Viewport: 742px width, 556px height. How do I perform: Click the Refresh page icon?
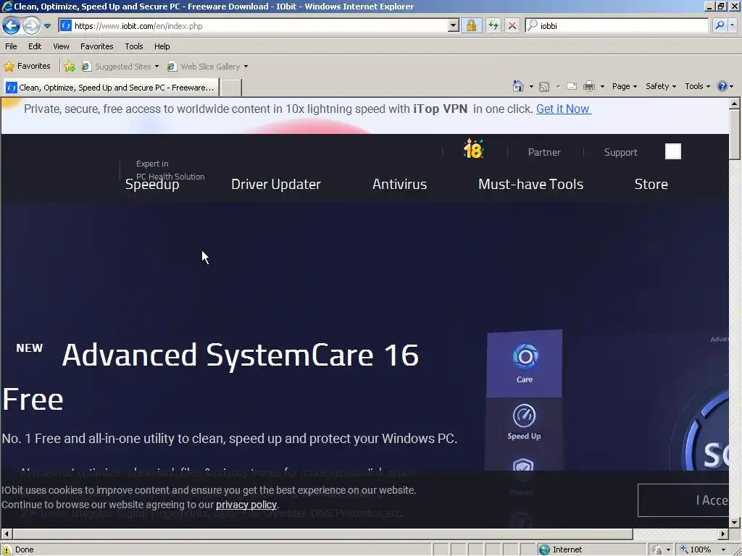pos(493,25)
